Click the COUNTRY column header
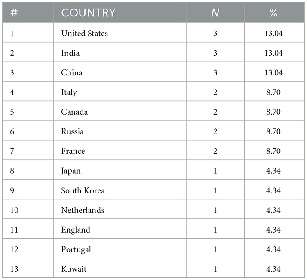Screen dimensions: 307x280 [88, 13]
